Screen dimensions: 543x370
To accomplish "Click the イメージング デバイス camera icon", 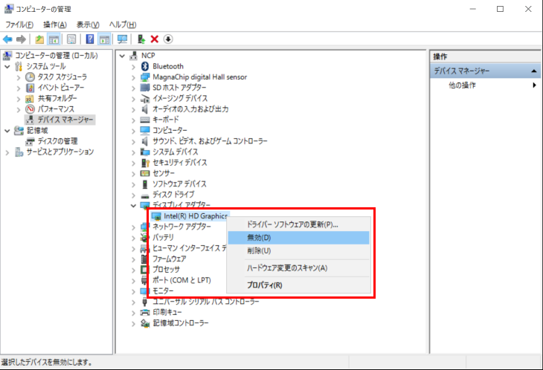I will [145, 99].
